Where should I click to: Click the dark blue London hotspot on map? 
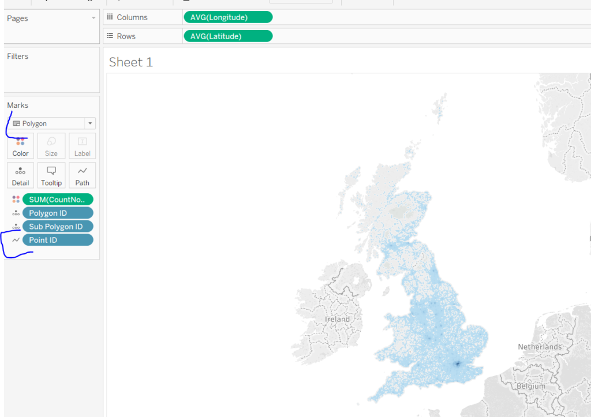(457, 363)
